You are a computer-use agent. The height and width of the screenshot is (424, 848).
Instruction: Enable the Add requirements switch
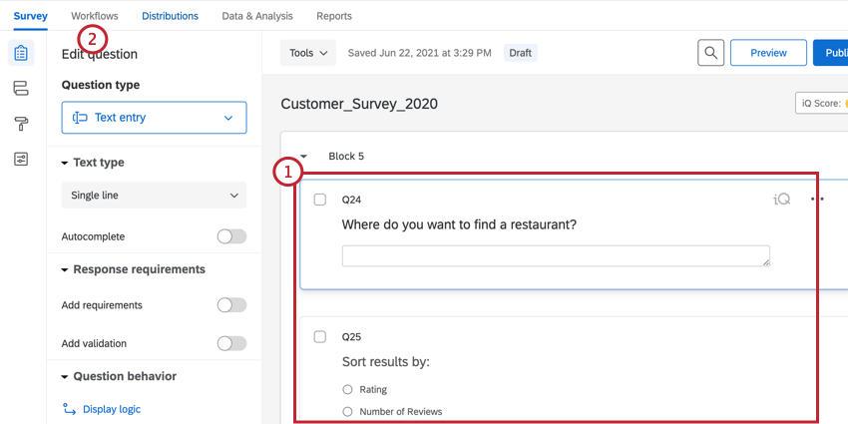tap(231, 305)
